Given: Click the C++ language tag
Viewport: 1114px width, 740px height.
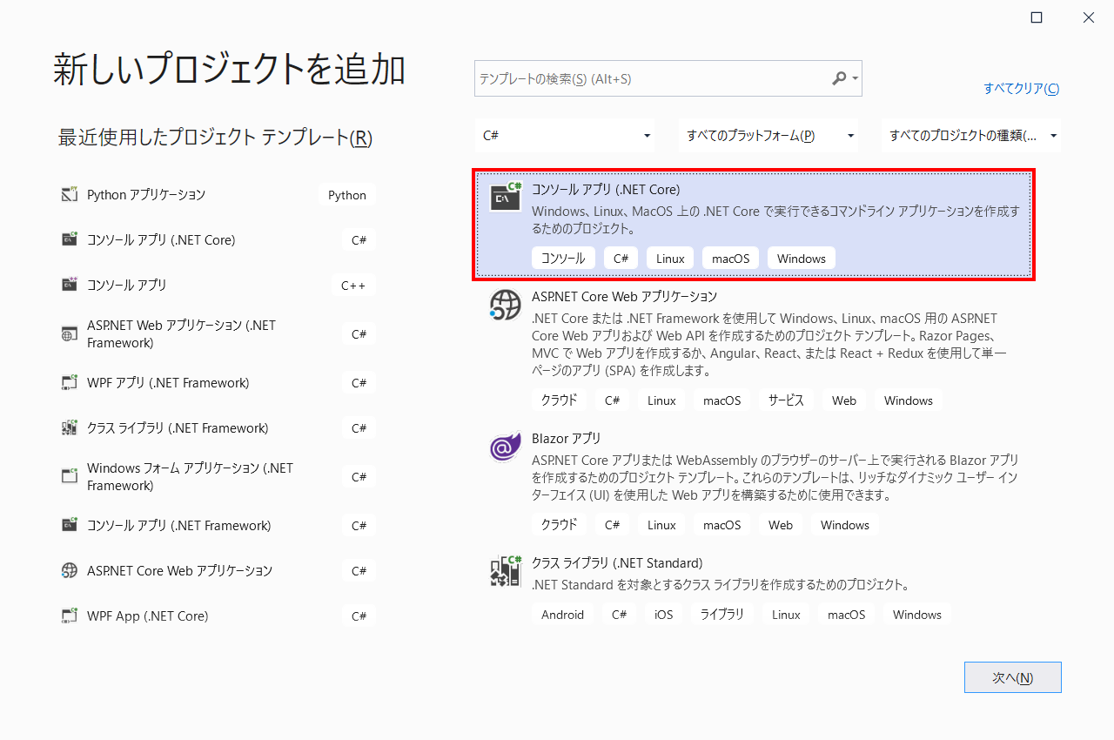Looking at the screenshot, I should [x=353, y=285].
